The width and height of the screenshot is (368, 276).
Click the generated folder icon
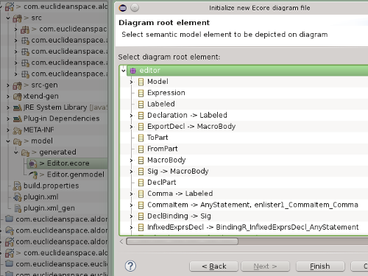click(x=25, y=152)
